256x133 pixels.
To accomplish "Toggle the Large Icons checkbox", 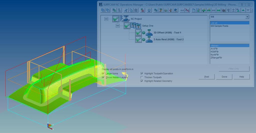I will pyautogui.click(x=103, y=73).
